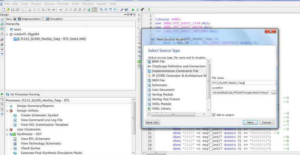The image size is (300, 155).
Task: Select the Simulation view radio button
Action: tap(43, 19)
